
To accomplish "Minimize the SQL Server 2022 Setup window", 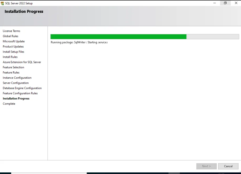I will click(214, 3).
